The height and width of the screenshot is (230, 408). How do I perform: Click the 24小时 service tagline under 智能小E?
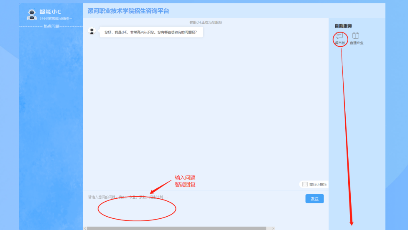(56, 19)
